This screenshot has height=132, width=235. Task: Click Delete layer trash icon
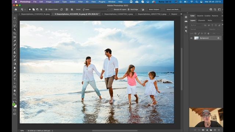click(219, 130)
